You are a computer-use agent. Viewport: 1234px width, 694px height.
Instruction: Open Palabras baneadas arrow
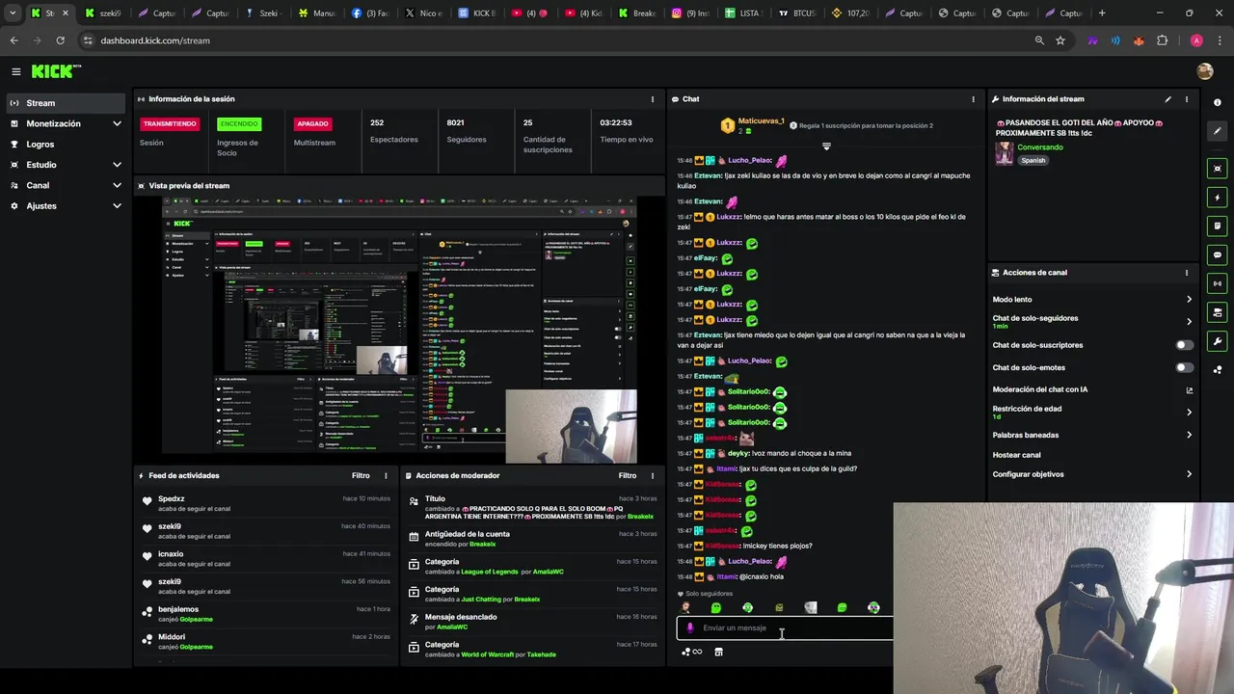(1189, 435)
